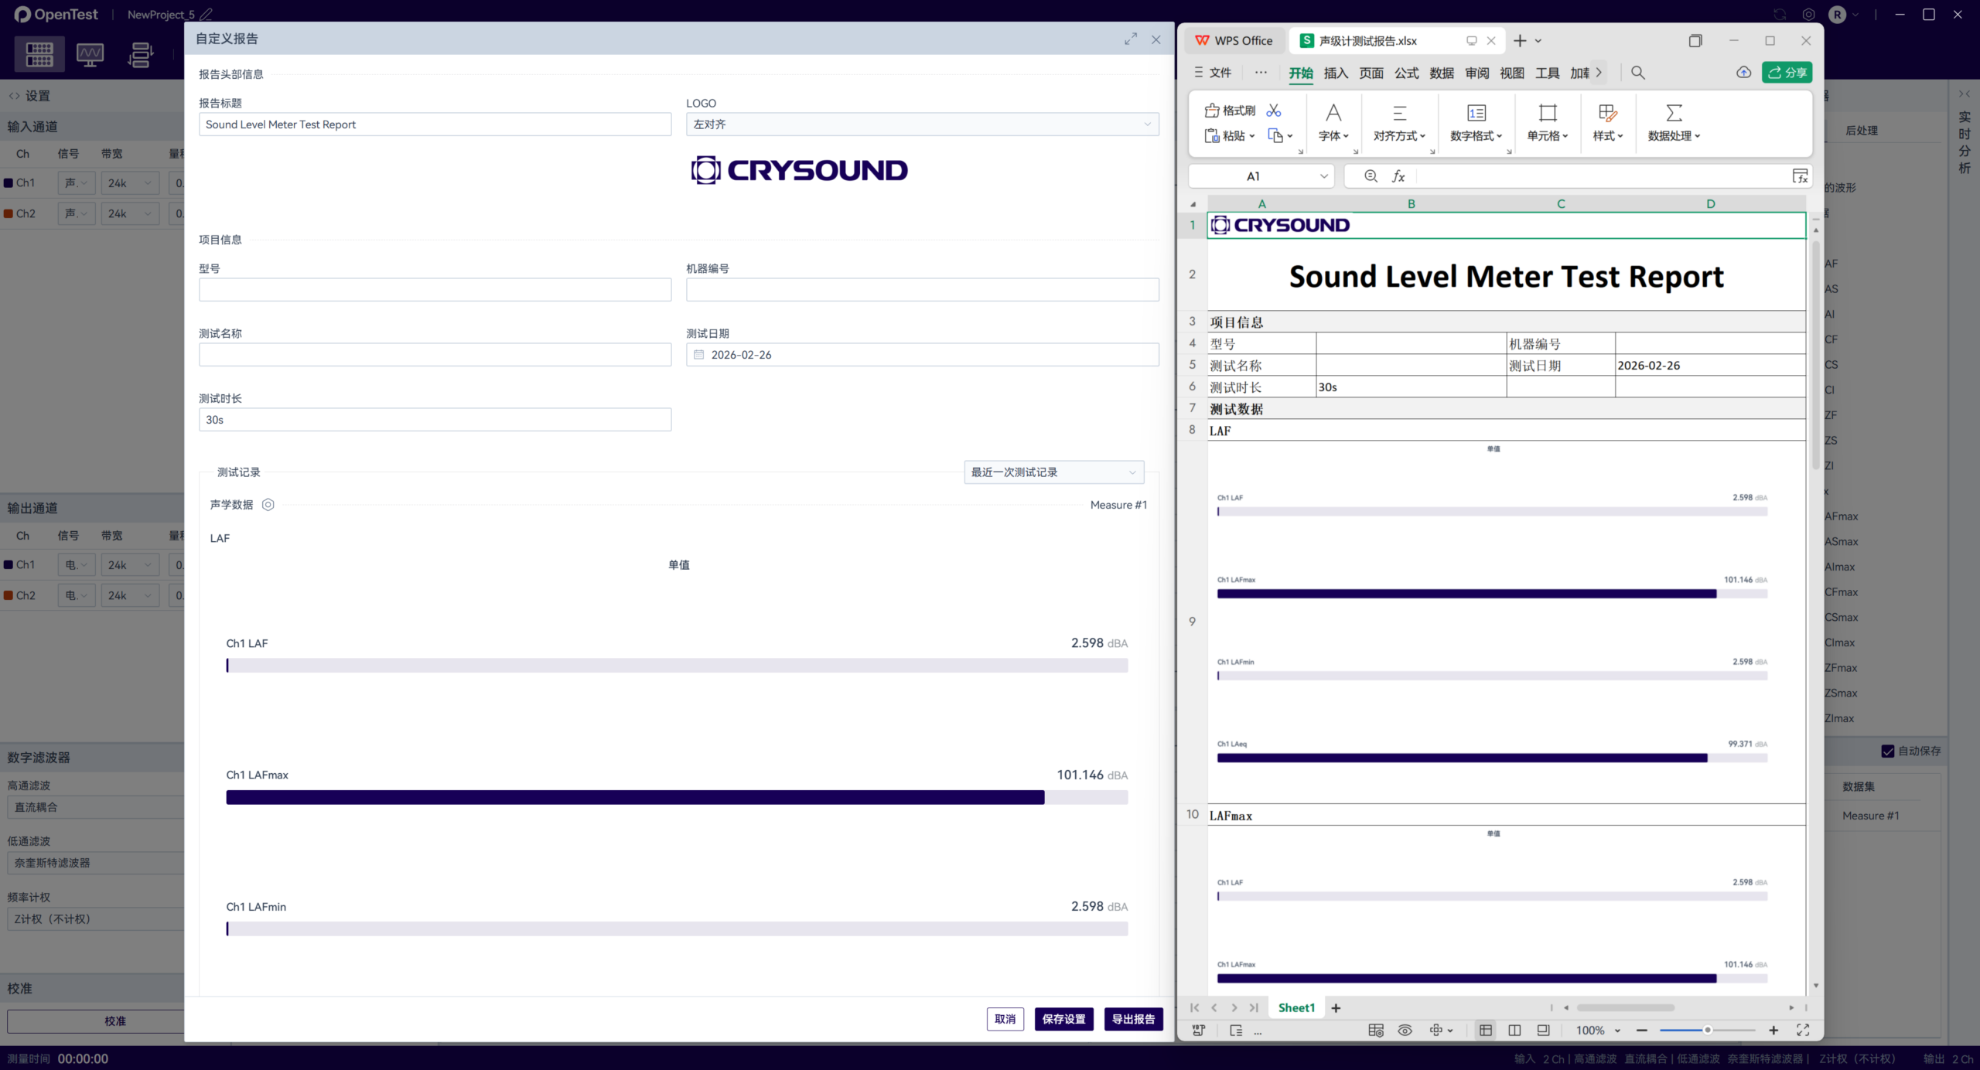Select the Sheet1 worksheet tab
This screenshot has width=1980, height=1070.
(1296, 1007)
